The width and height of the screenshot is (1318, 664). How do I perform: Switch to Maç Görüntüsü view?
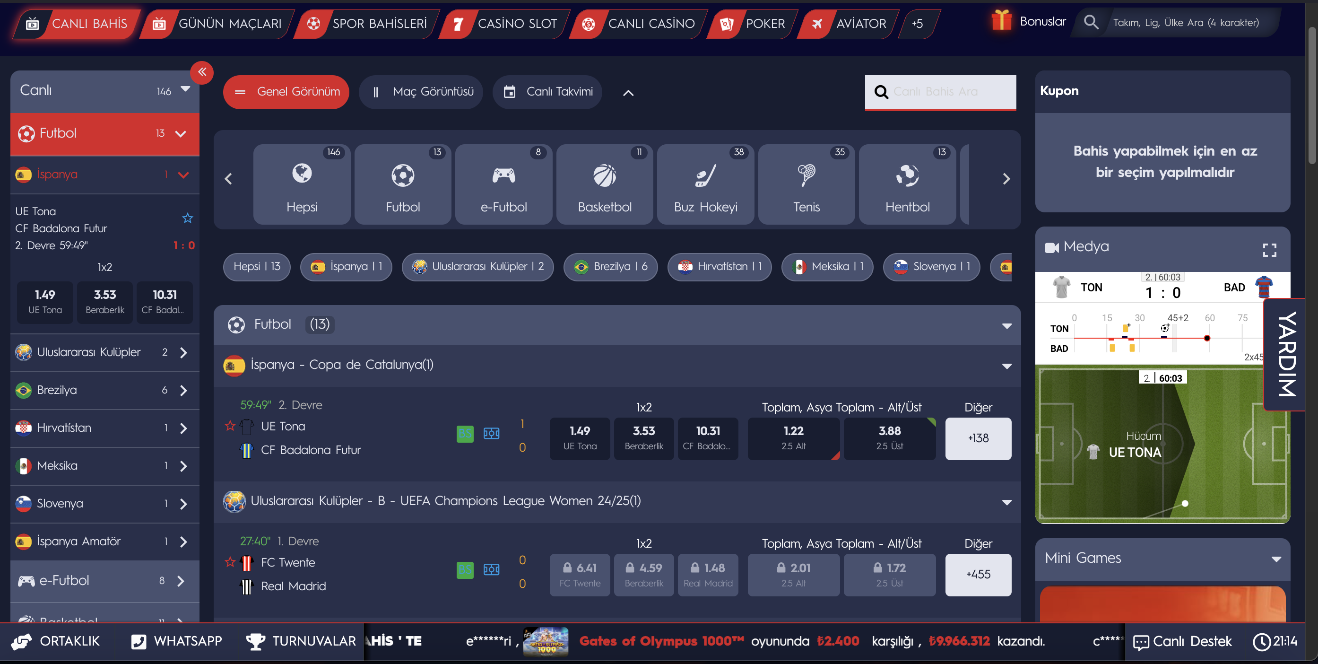(x=421, y=92)
